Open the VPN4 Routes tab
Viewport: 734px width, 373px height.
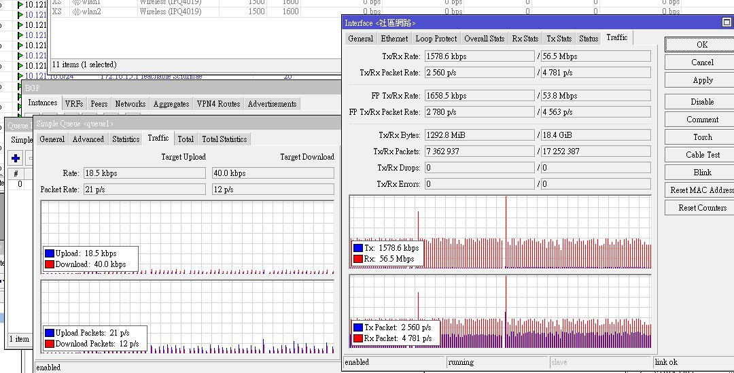pyautogui.click(x=218, y=104)
